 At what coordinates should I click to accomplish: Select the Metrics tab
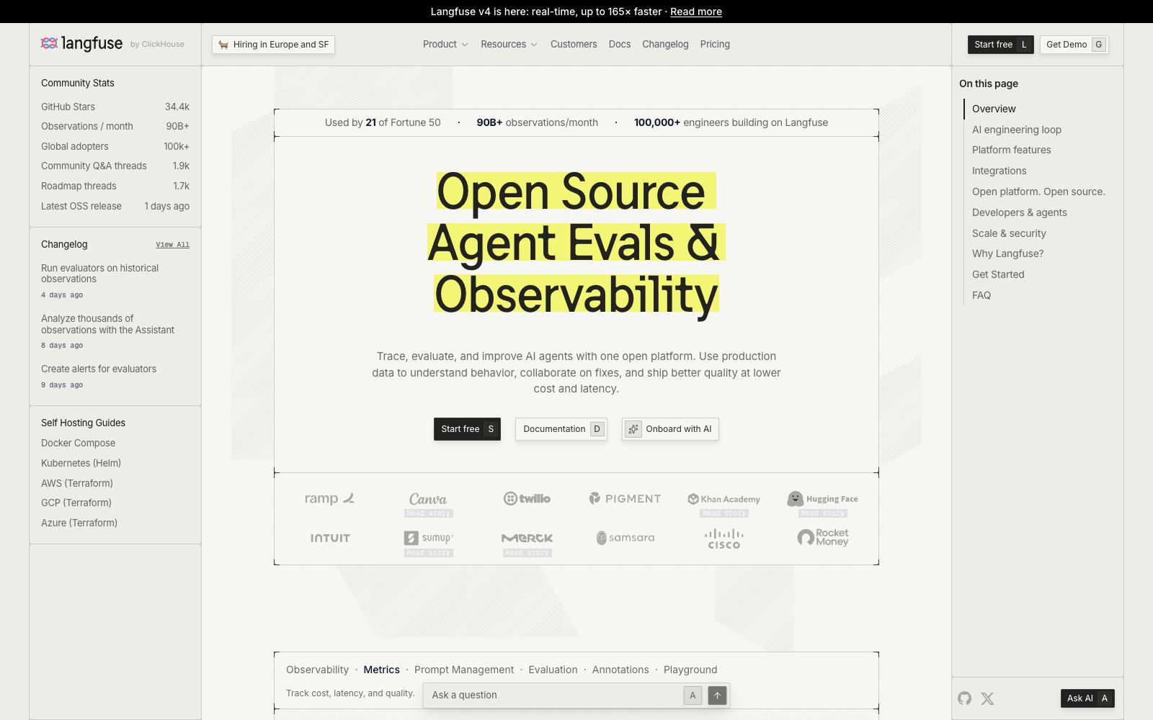(x=381, y=670)
